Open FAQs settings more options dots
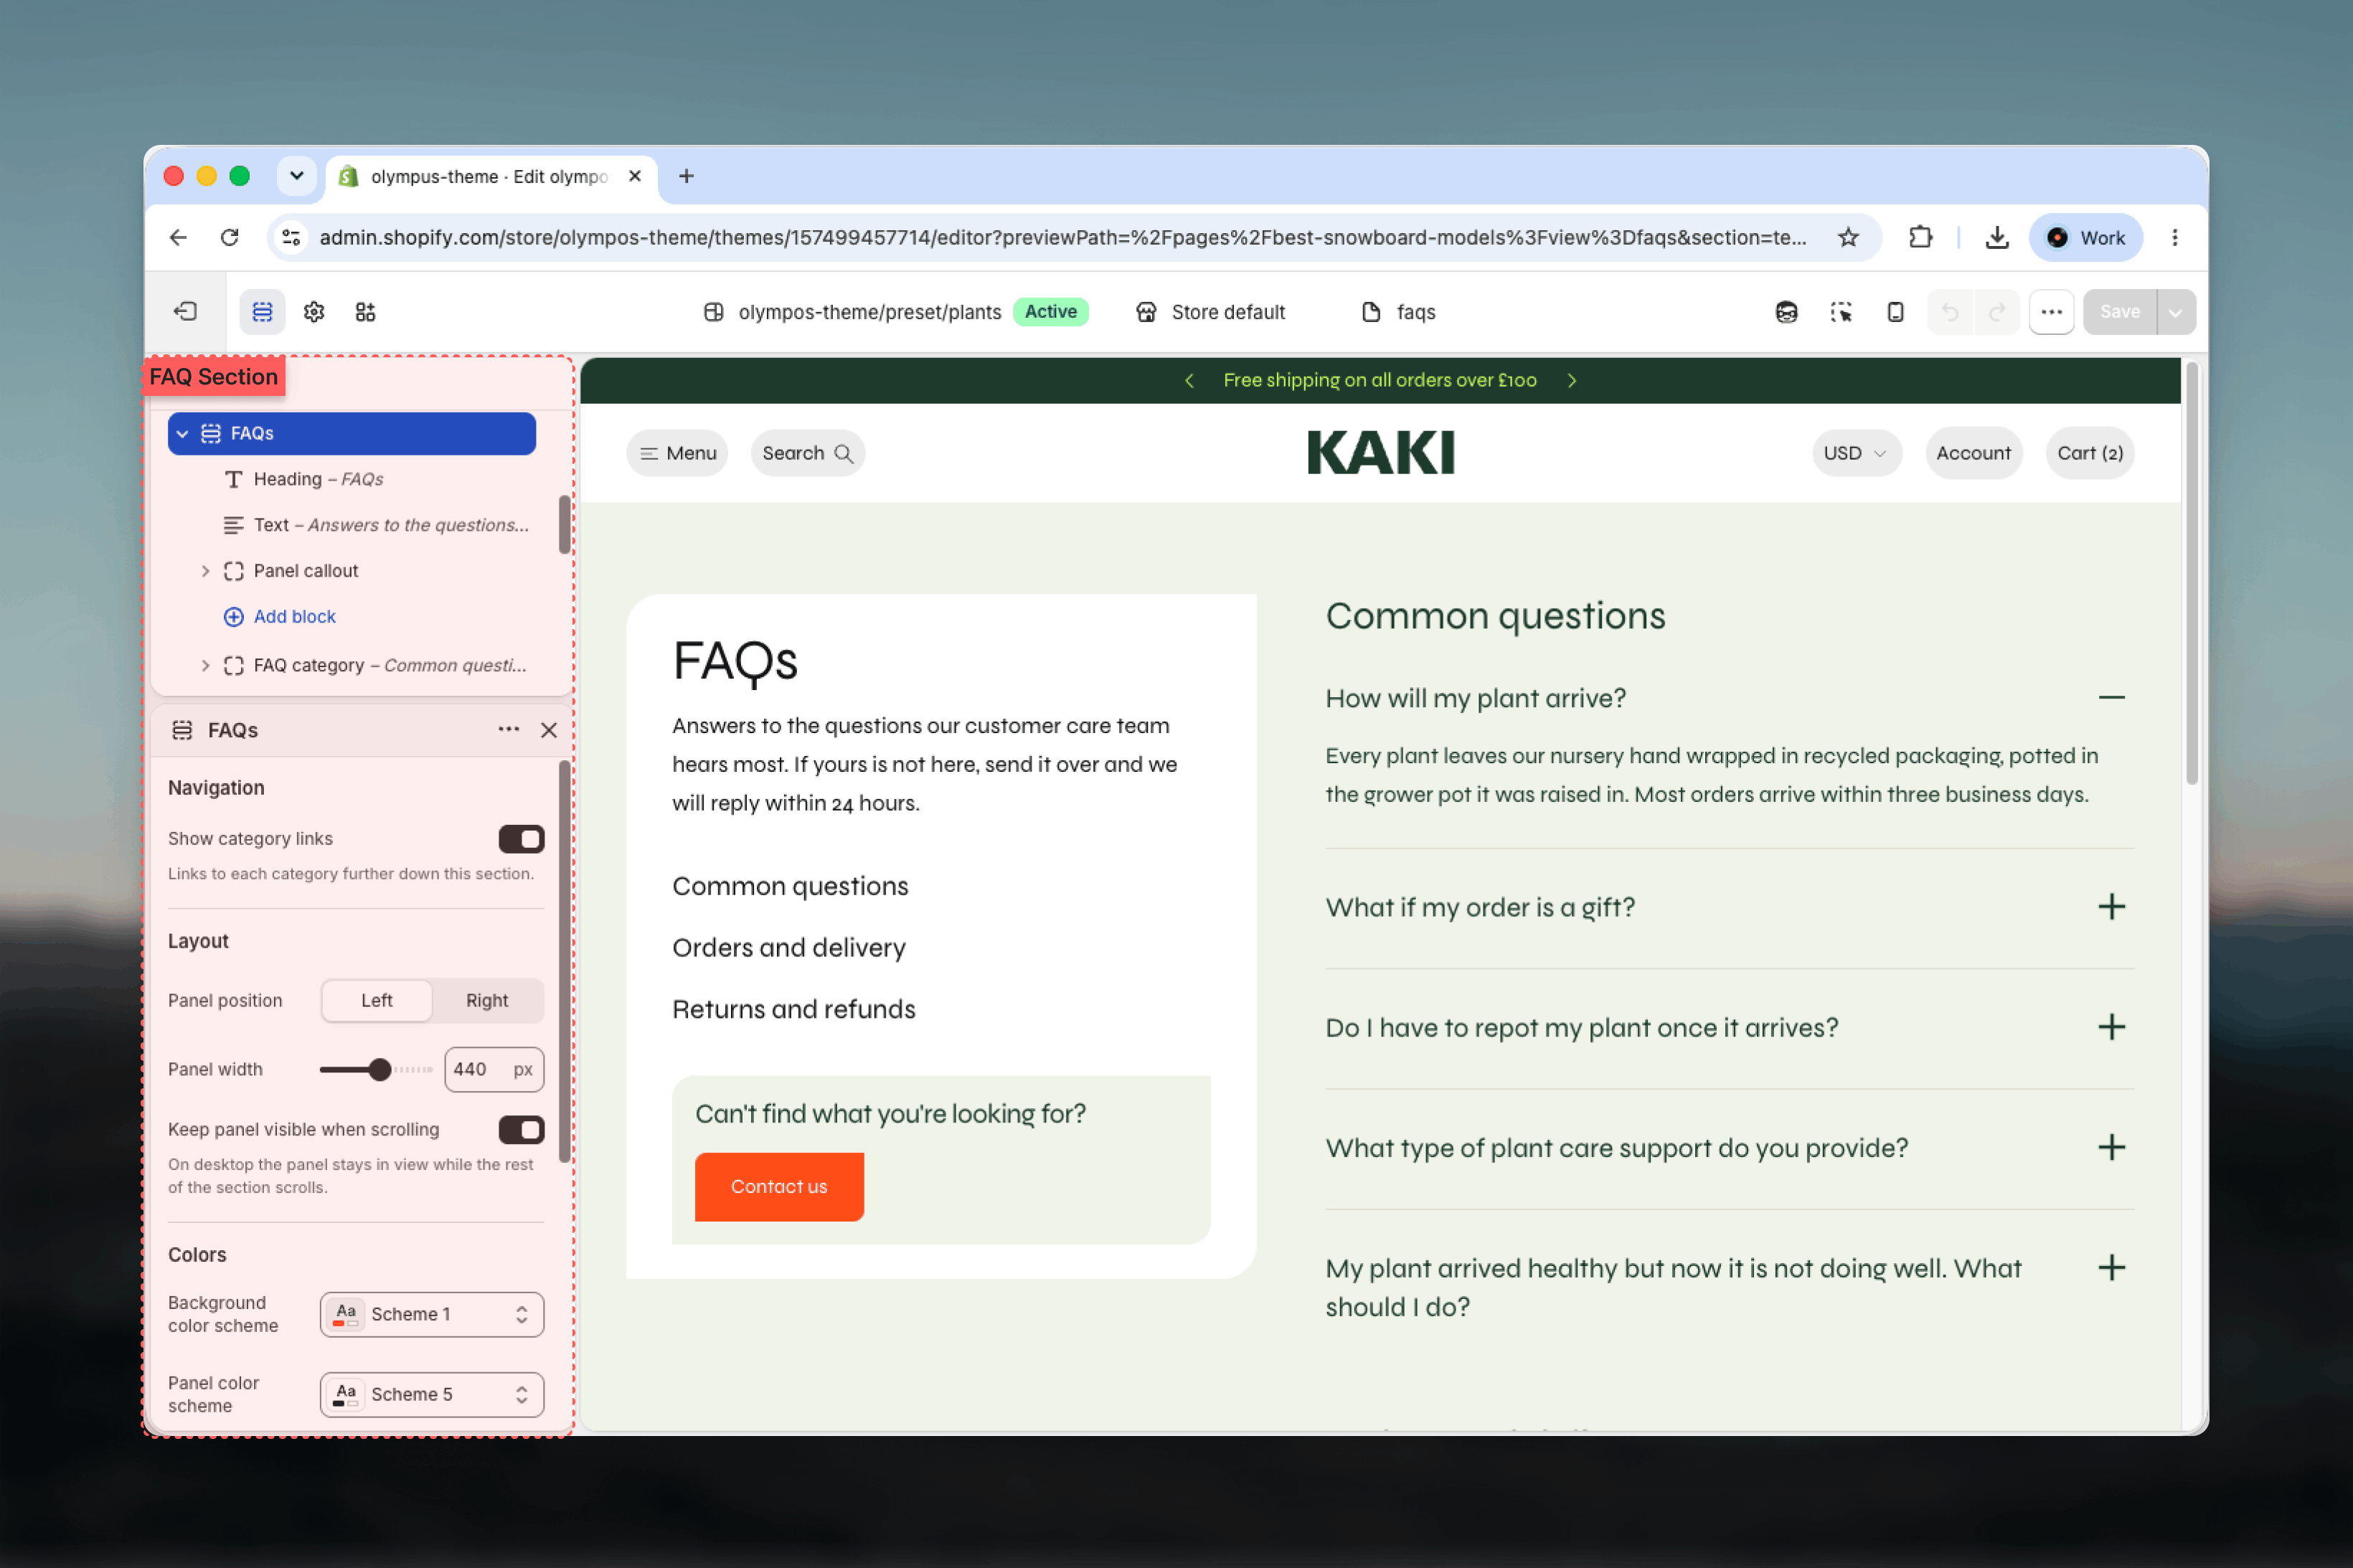Viewport: 2353px width, 1568px height. click(x=508, y=730)
